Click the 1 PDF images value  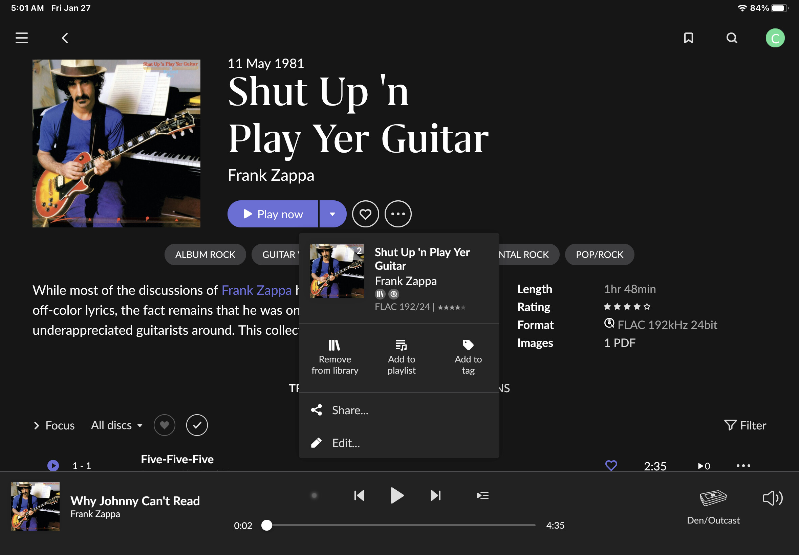620,343
